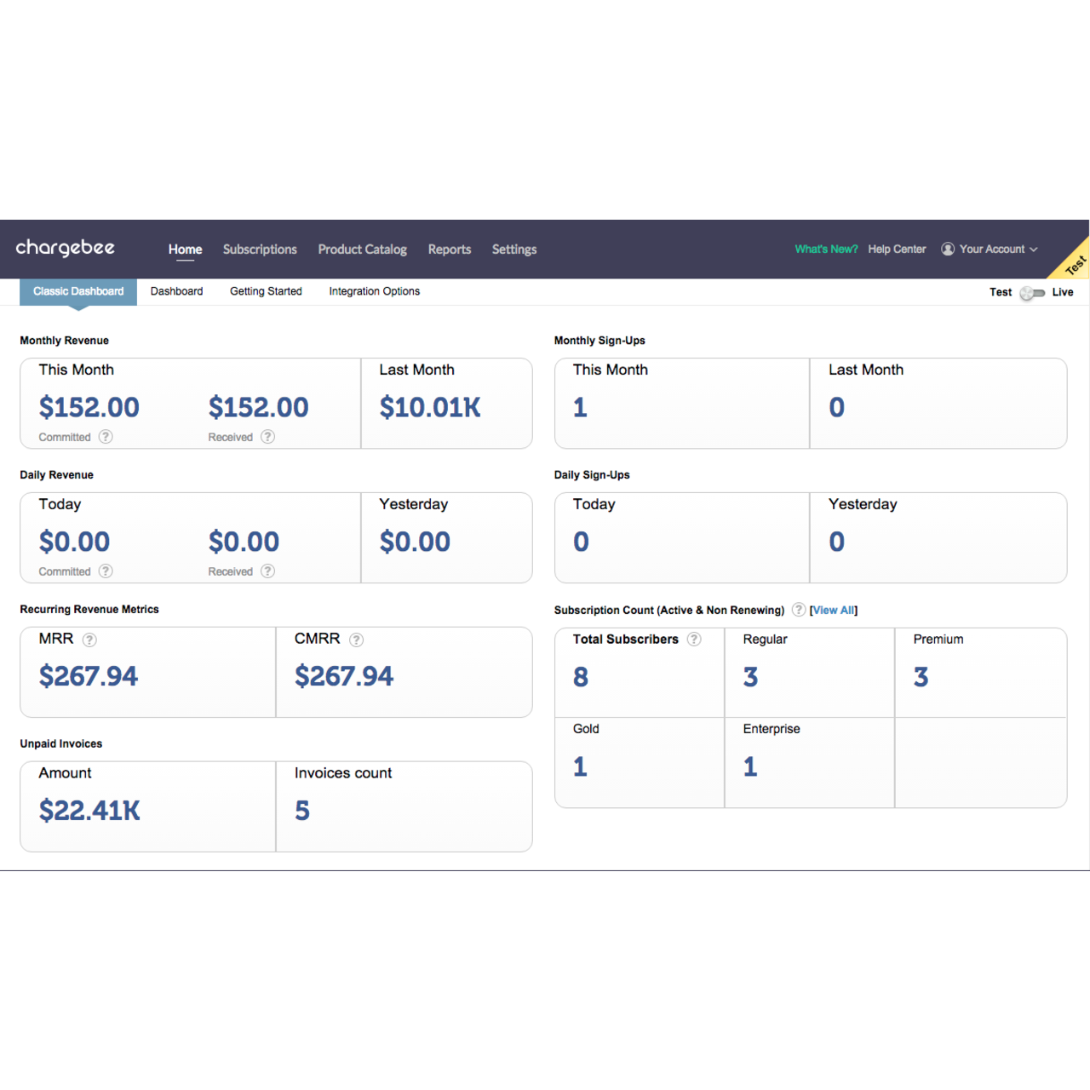This screenshot has width=1090, height=1090.
Task: Click Subscription Count help icon
Action: [x=798, y=610]
